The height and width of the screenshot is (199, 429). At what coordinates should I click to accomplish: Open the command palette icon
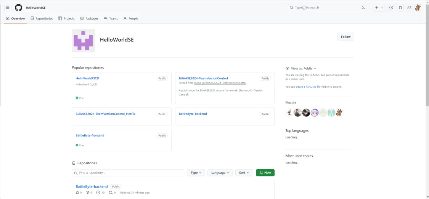[364, 8]
